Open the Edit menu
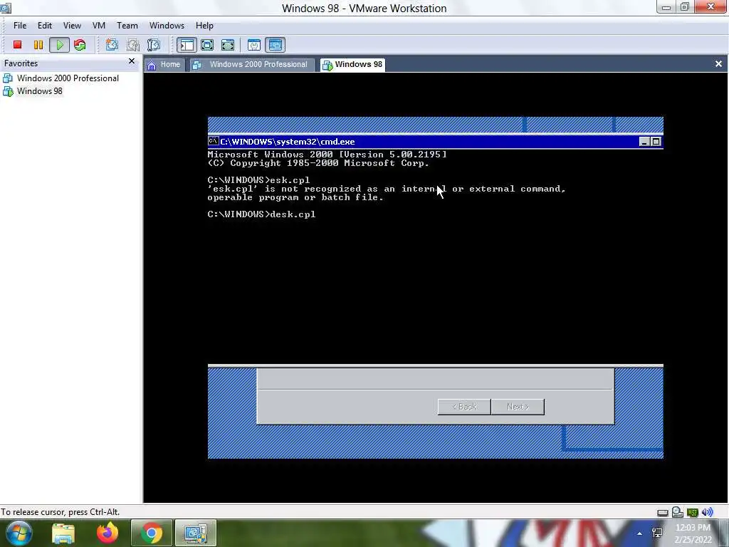Screen dimensions: 729x547 click(45, 26)
